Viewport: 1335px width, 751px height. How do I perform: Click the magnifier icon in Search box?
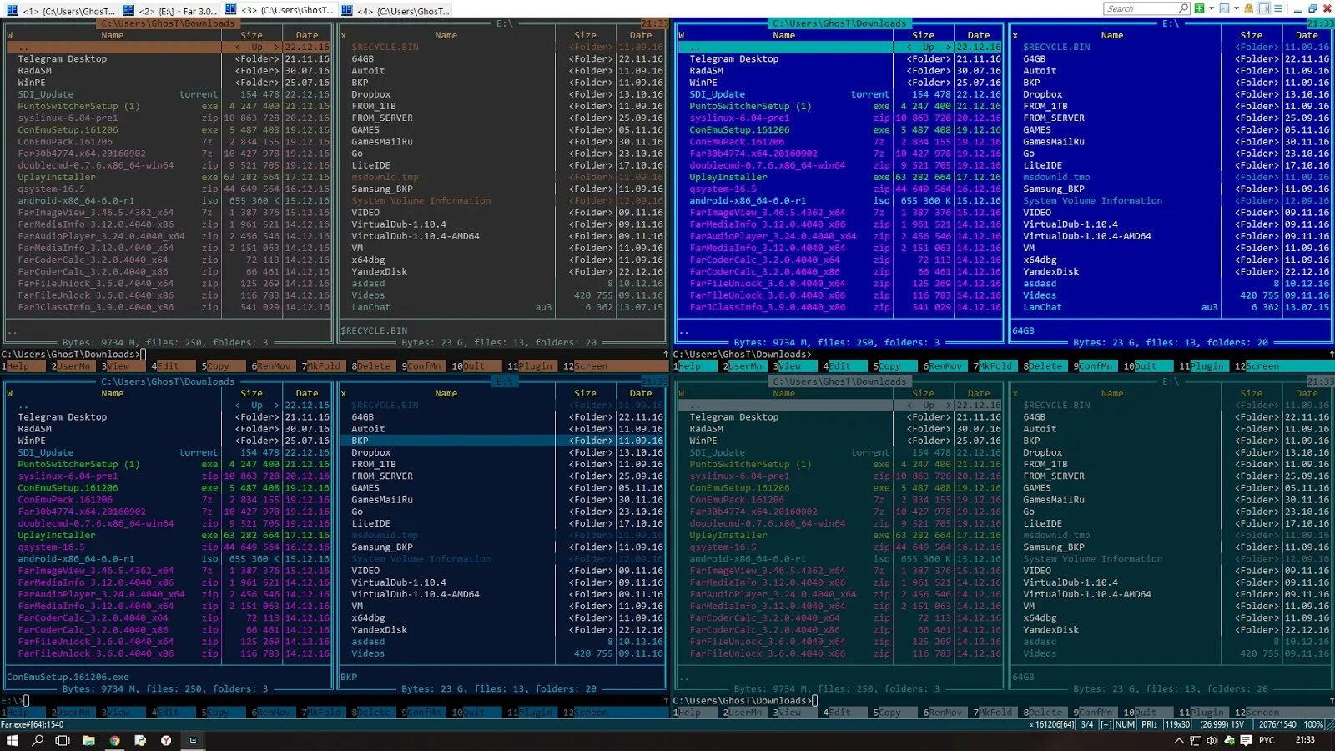1183,8
